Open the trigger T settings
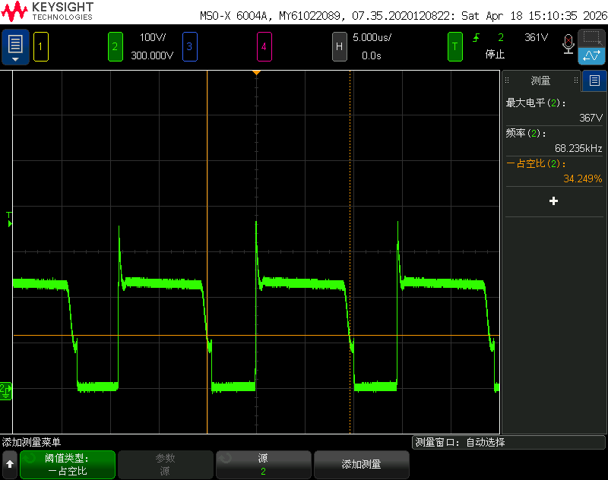The image size is (608, 480). 454,47
